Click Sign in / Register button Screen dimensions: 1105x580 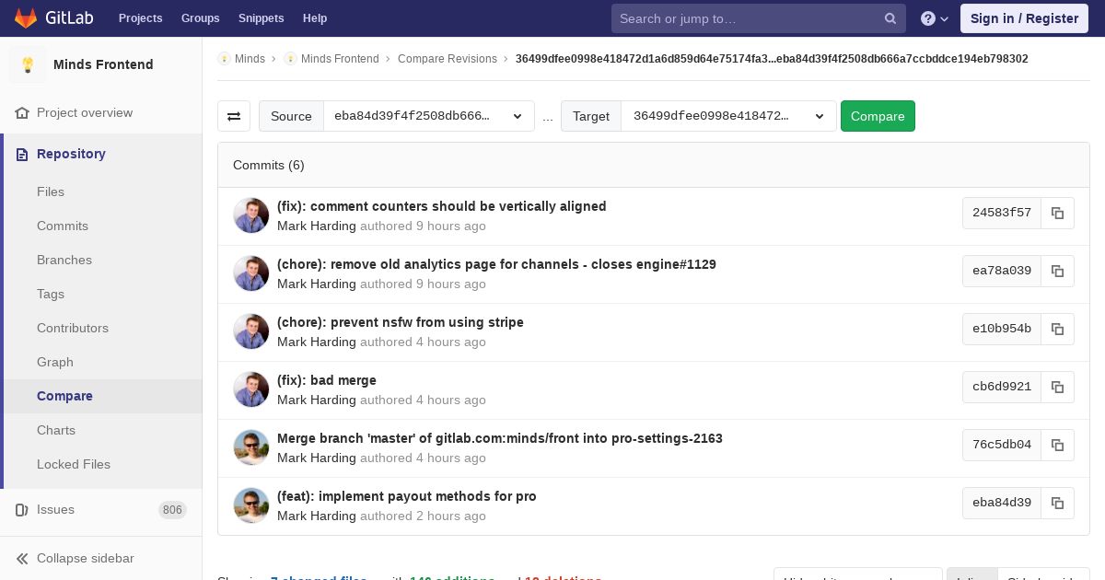pyautogui.click(x=1024, y=18)
